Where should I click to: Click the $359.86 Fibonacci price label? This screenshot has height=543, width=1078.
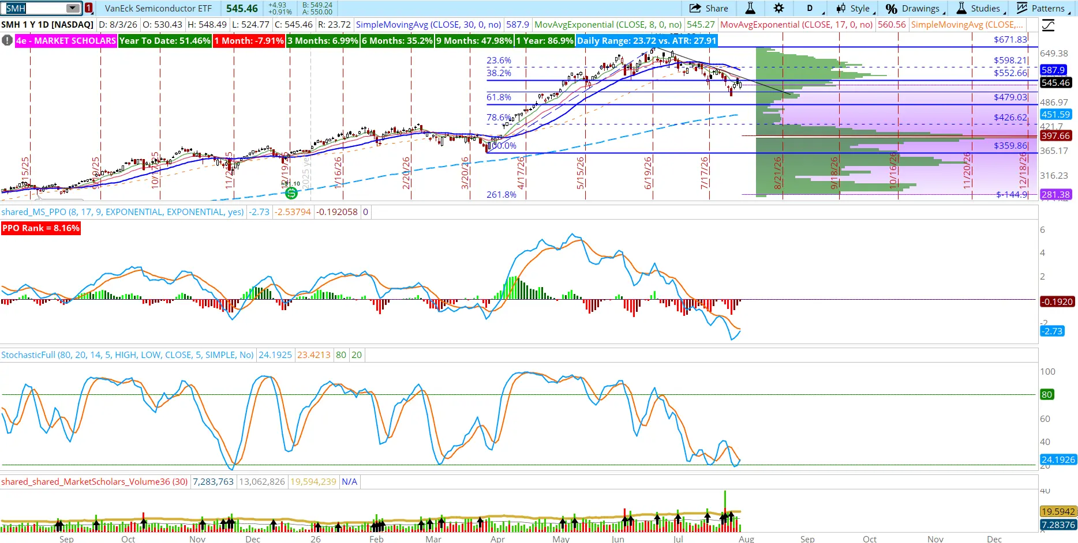(1010, 145)
